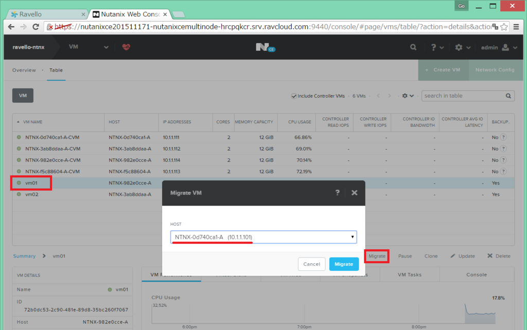The width and height of the screenshot is (527, 330).
Task: Click the Update action with pencil icon
Action: pos(463,256)
